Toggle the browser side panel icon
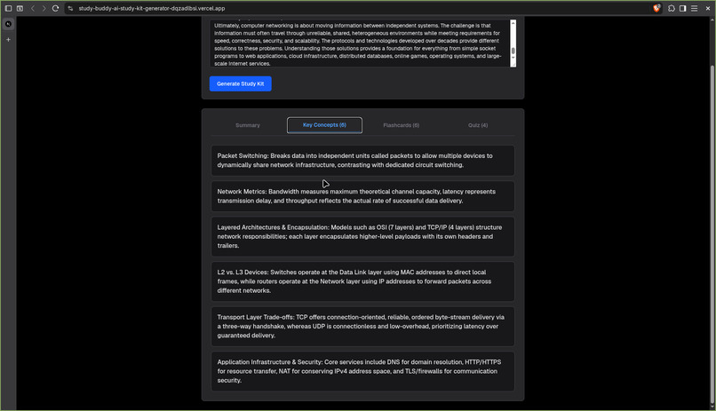Viewport: 716px width, 411px height. [682, 8]
